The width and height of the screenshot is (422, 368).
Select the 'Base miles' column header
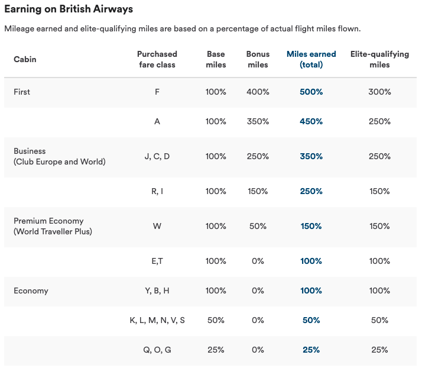tap(216, 59)
